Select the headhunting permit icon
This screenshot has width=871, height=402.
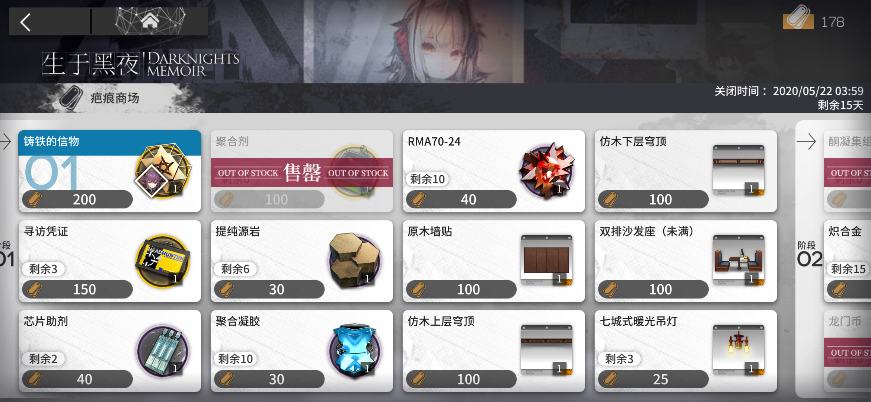pyautogui.click(x=163, y=261)
